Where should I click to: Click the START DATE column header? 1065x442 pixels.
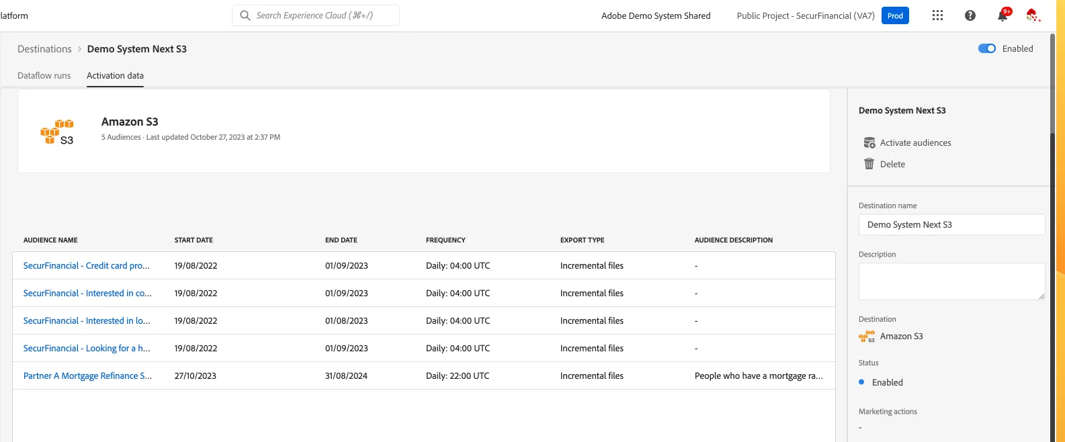pyautogui.click(x=194, y=240)
